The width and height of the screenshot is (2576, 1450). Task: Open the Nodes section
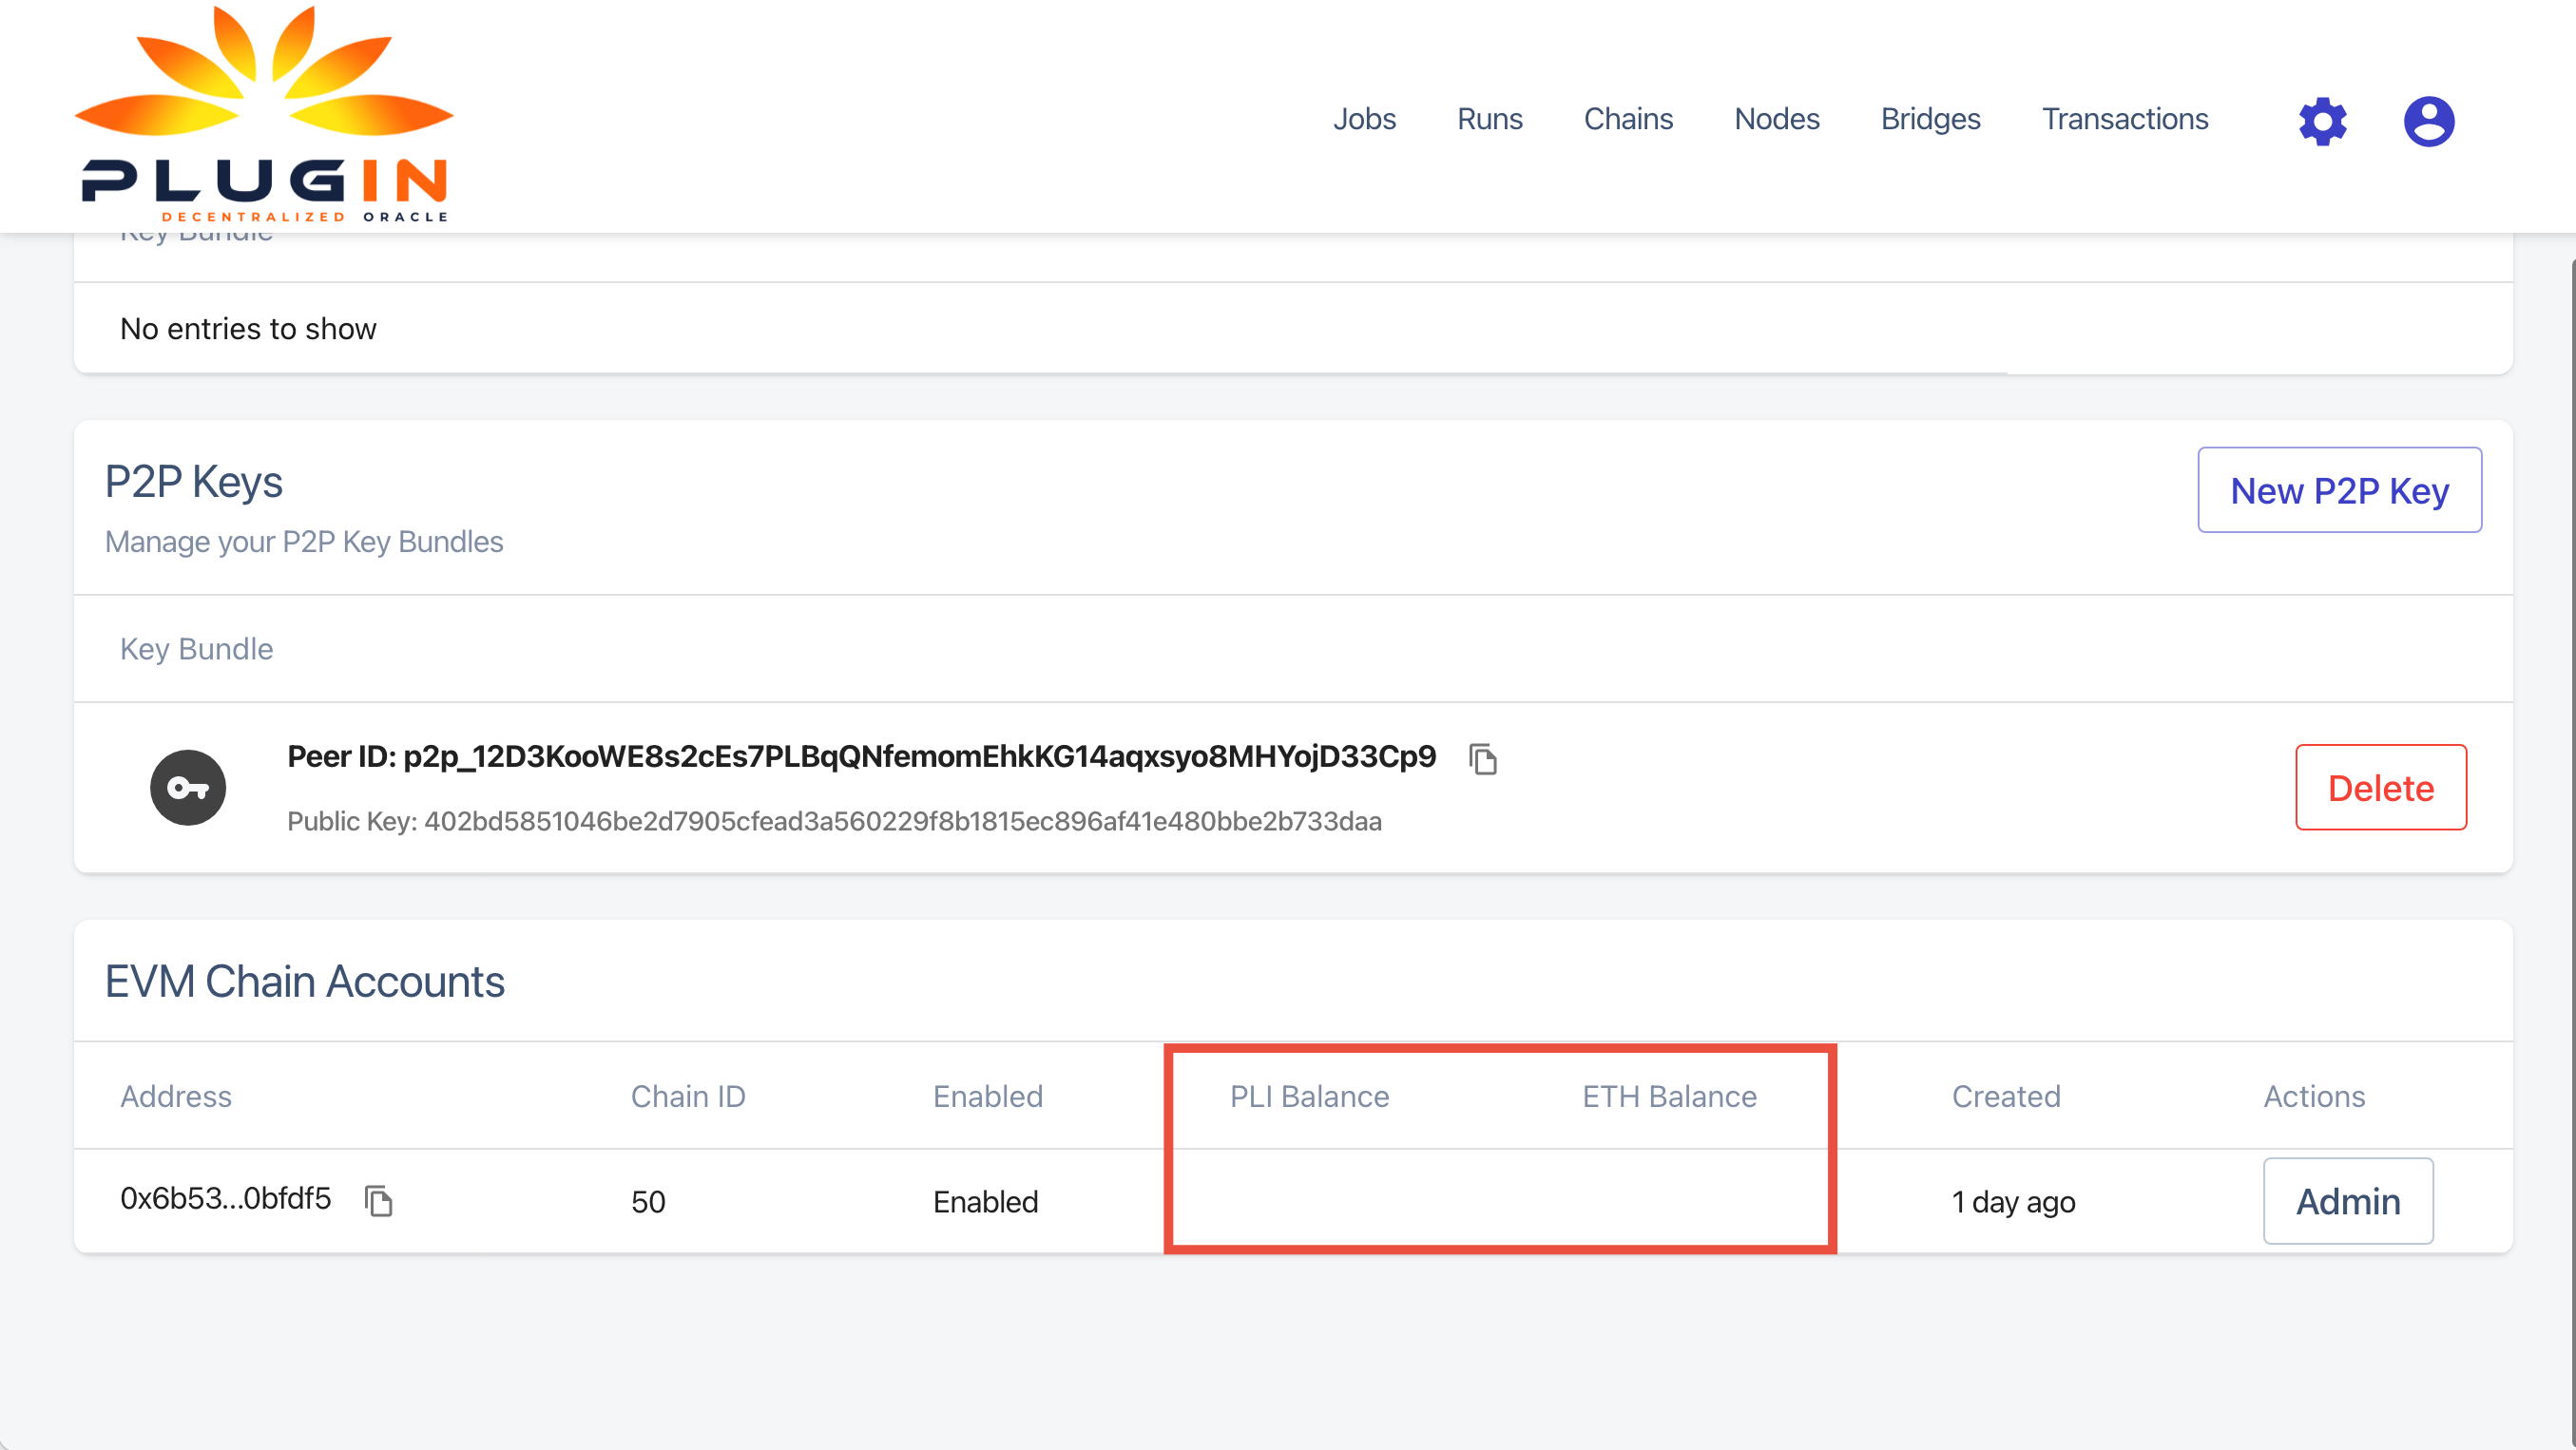point(1777,119)
